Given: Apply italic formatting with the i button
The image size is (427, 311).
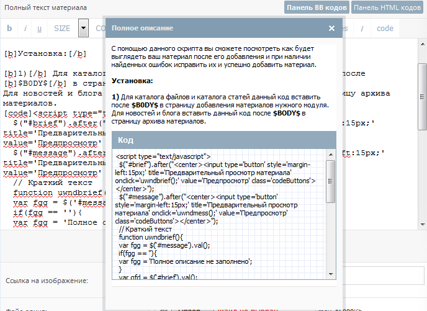Looking at the screenshot, I should [x=25, y=29].
